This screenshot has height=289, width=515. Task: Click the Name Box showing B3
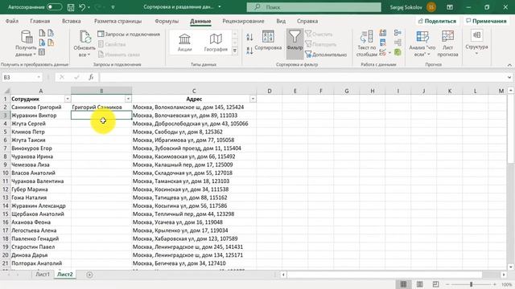[19, 77]
